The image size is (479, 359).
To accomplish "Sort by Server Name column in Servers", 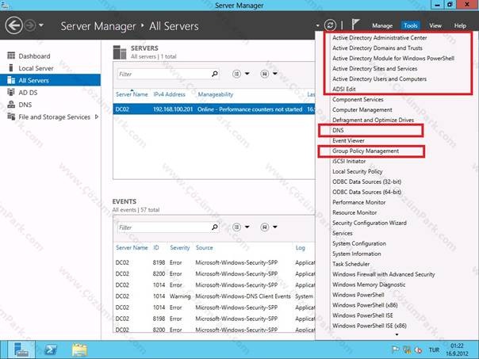I will tap(132, 94).
